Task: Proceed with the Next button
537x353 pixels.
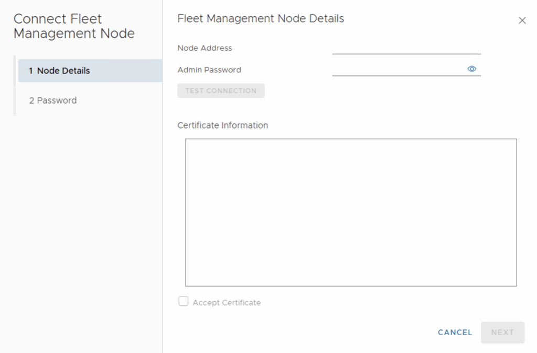Action: 502,333
